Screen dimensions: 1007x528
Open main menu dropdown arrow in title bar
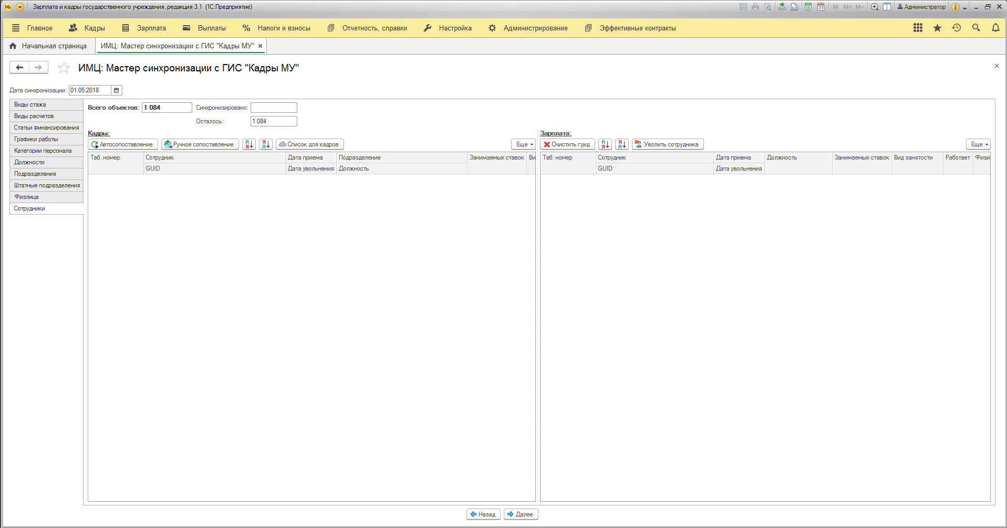(20, 7)
